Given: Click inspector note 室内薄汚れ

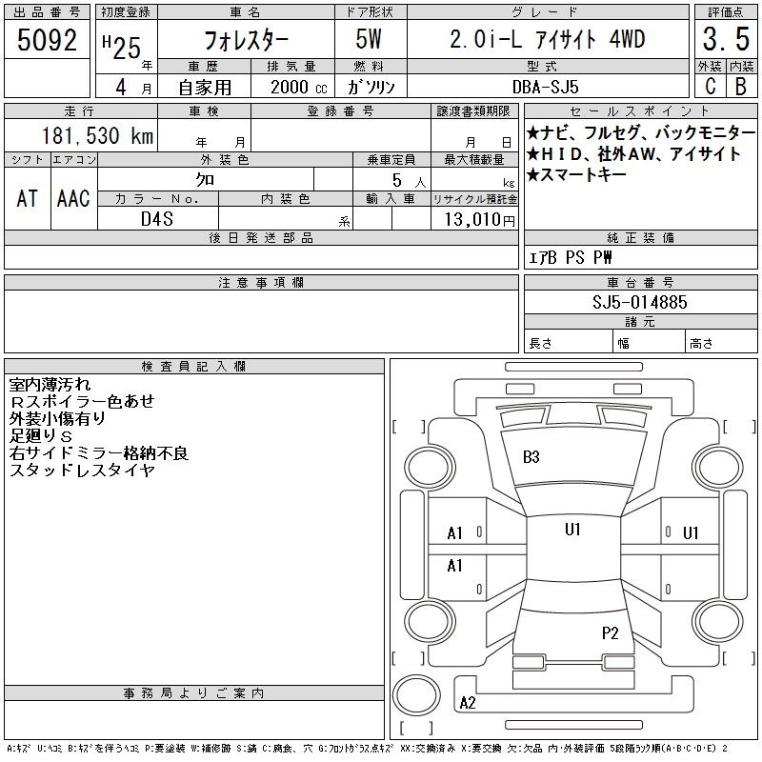Looking at the screenshot, I should tap(50, 385).
